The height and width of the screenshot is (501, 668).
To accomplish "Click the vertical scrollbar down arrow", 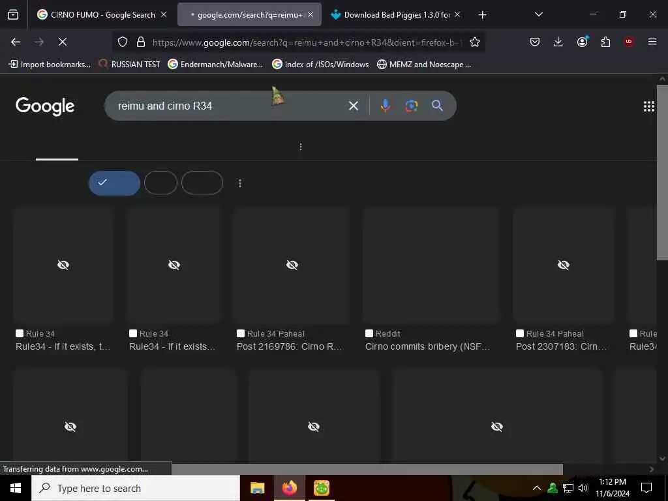I will coord(662,459).
